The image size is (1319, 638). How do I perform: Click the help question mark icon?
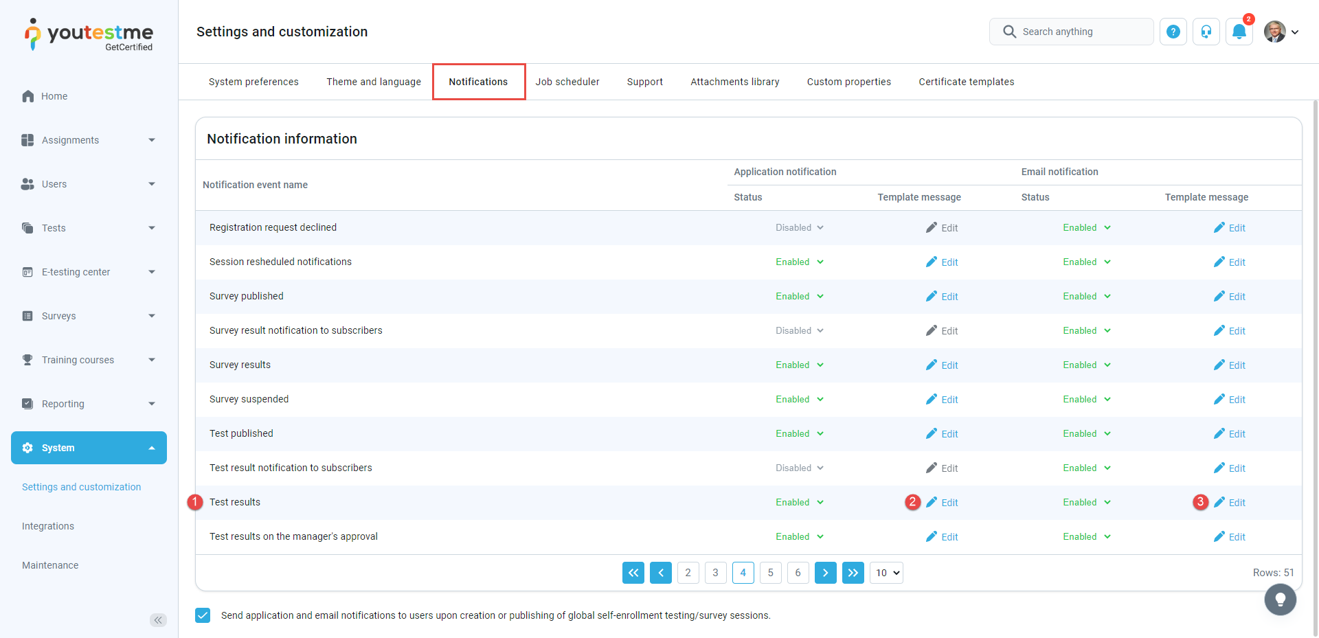click(1173, 32)
